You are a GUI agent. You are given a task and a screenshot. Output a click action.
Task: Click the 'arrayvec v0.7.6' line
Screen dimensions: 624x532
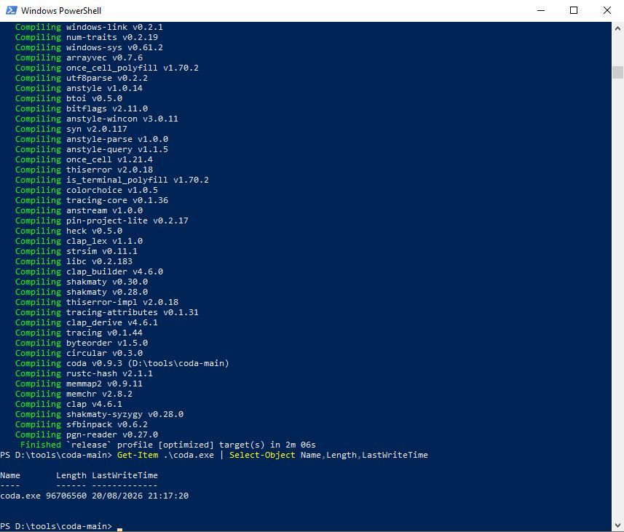click(79, 57)
